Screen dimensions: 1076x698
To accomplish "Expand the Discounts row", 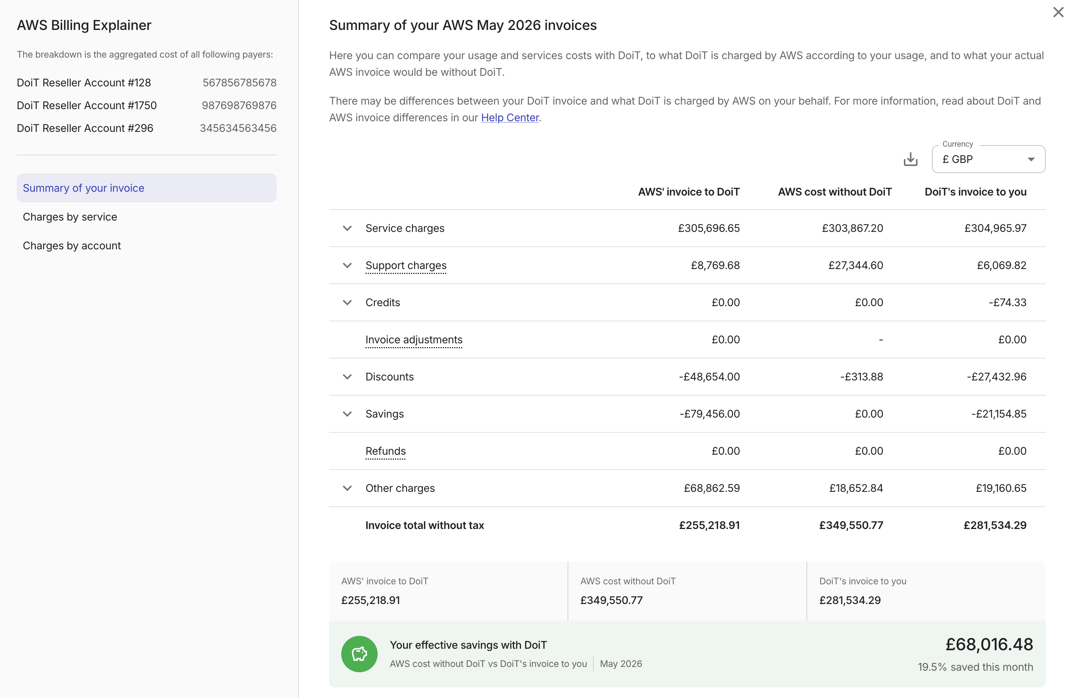I will 347,377.
